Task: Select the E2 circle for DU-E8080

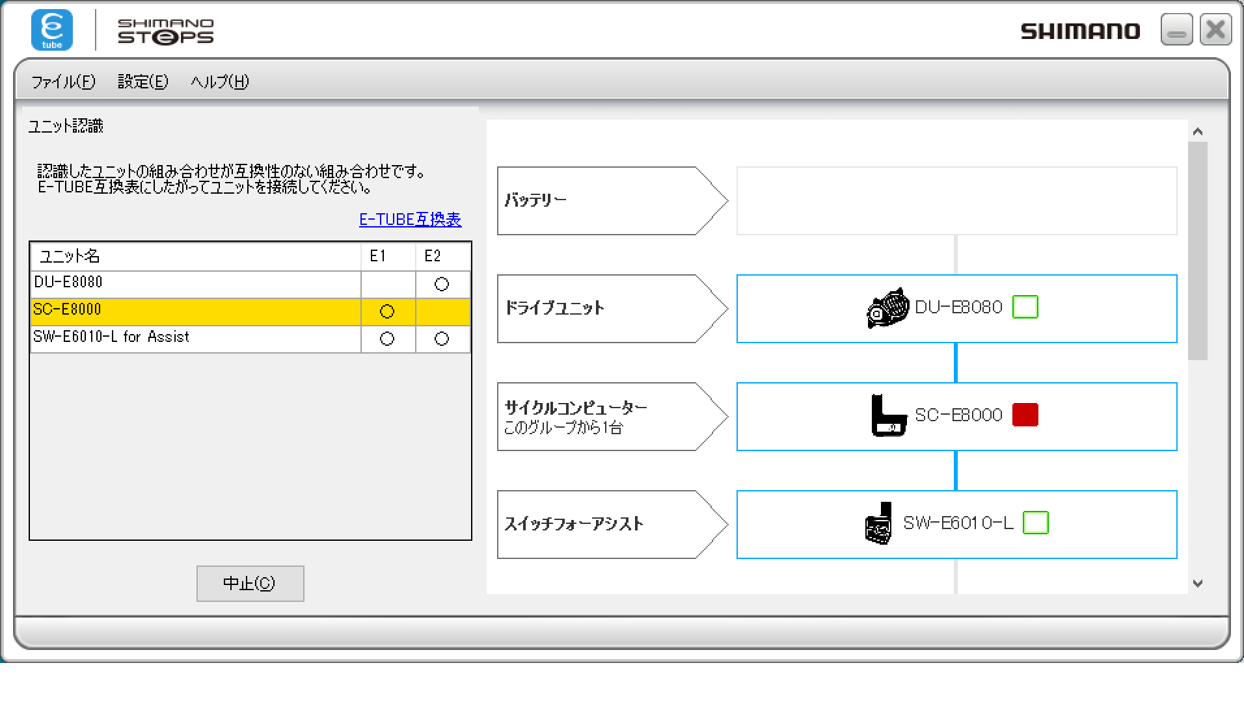Action: (x=442, y=284)
